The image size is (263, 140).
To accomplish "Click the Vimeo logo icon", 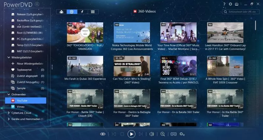I will click(x=13, y=106).
